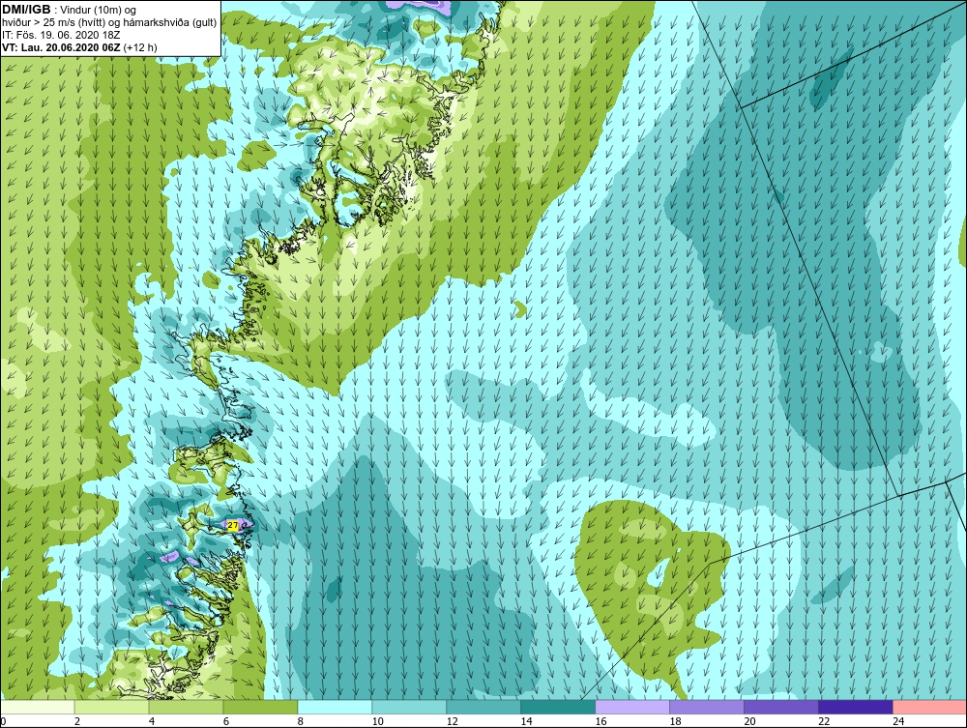Image resolution: width=967 pixels, height=728 pixels.
Task: Select the 12–14 m/s teal legend swatch
Action: click(483, 707)
